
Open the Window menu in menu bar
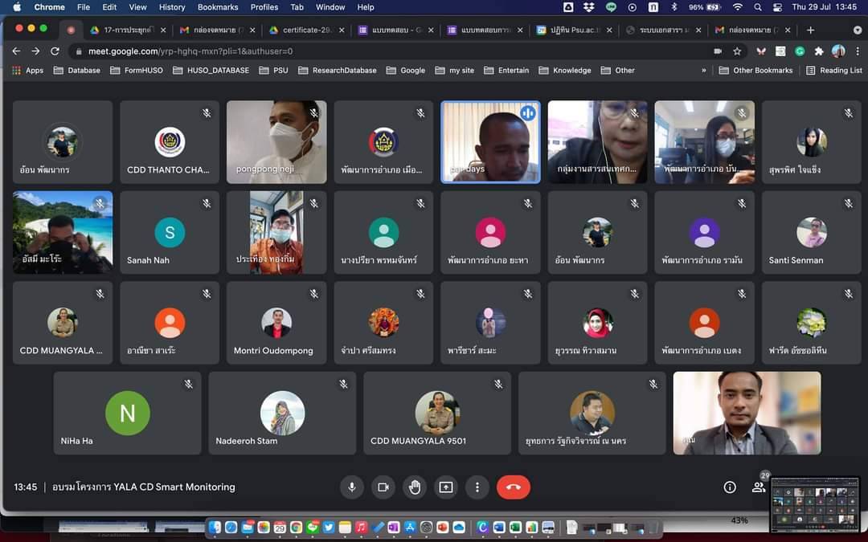pyautogui.click(x=330, y=7)
